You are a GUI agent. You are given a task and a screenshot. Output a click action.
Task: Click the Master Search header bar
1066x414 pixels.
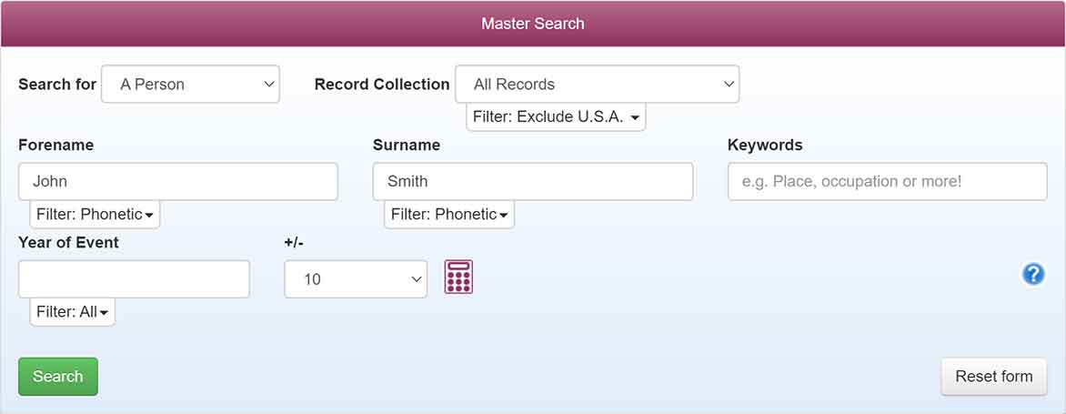533,24
